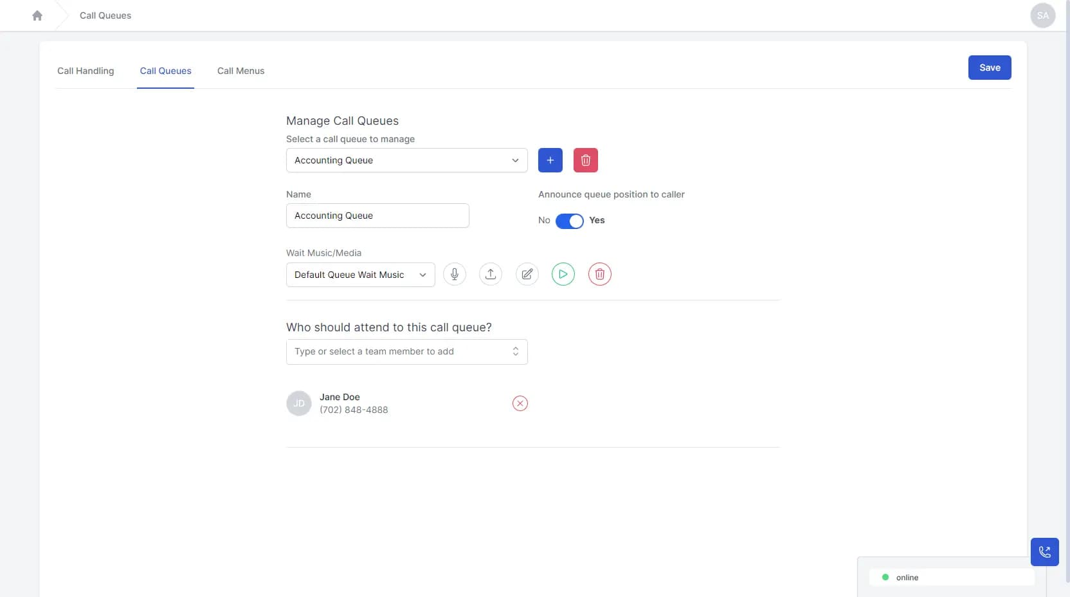Open the phone dialer widget
Viewport: 1070px width, 597px height.
tap(1044, 552)
